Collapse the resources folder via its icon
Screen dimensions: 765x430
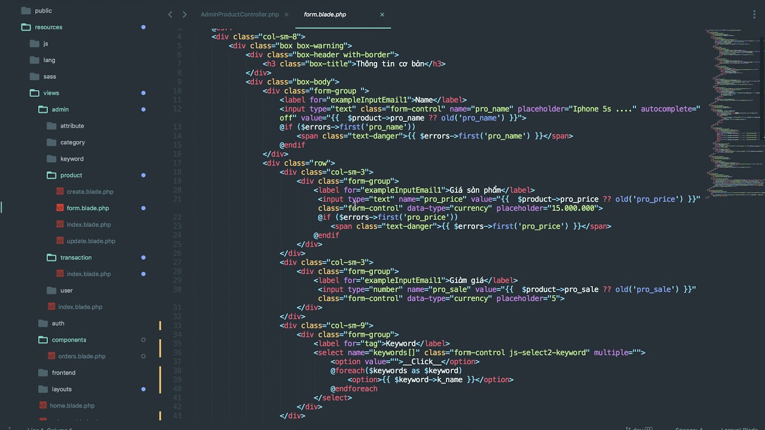[x=26, y=27]
